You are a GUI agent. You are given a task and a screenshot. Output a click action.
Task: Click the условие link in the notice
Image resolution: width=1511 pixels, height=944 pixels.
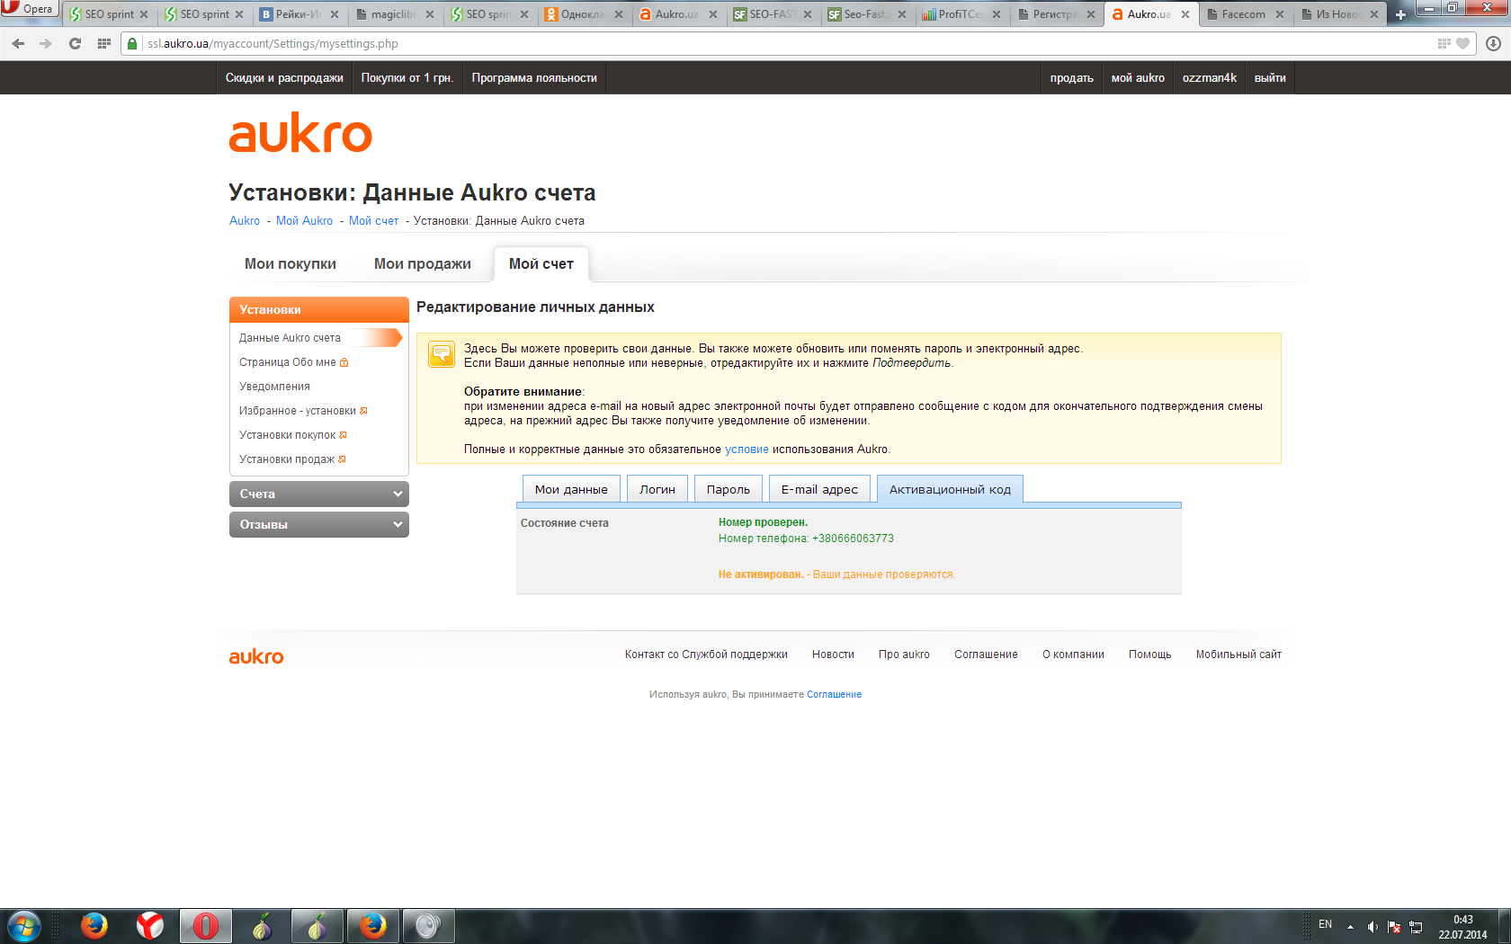pyautogui.click(x=747, y=450)
